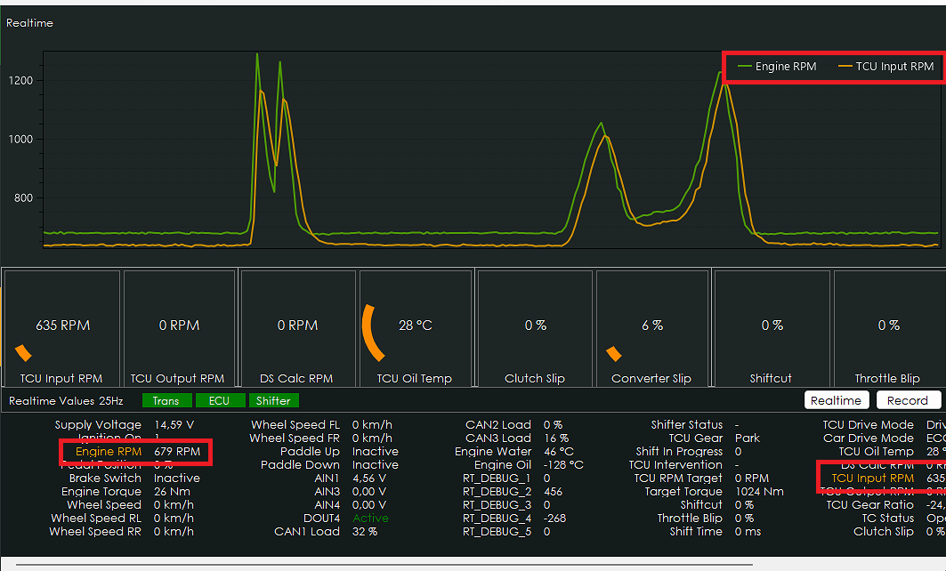Click the DS Calc RPM gauge
This screenshot has height=571, width=946.
(x=297, y=328)
